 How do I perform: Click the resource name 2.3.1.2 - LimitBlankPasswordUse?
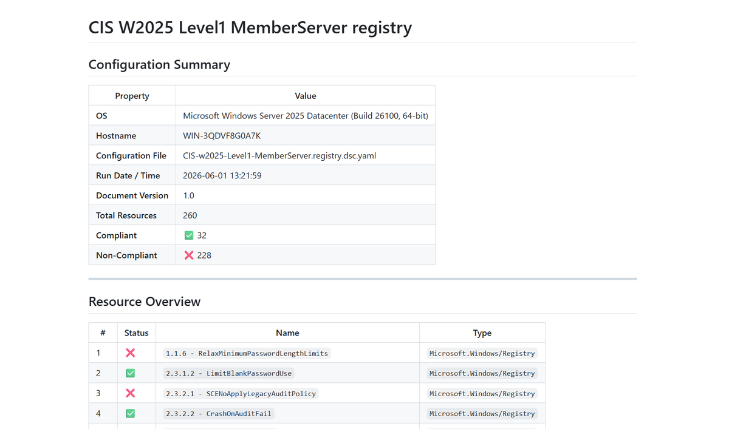(x=229, y=373)
